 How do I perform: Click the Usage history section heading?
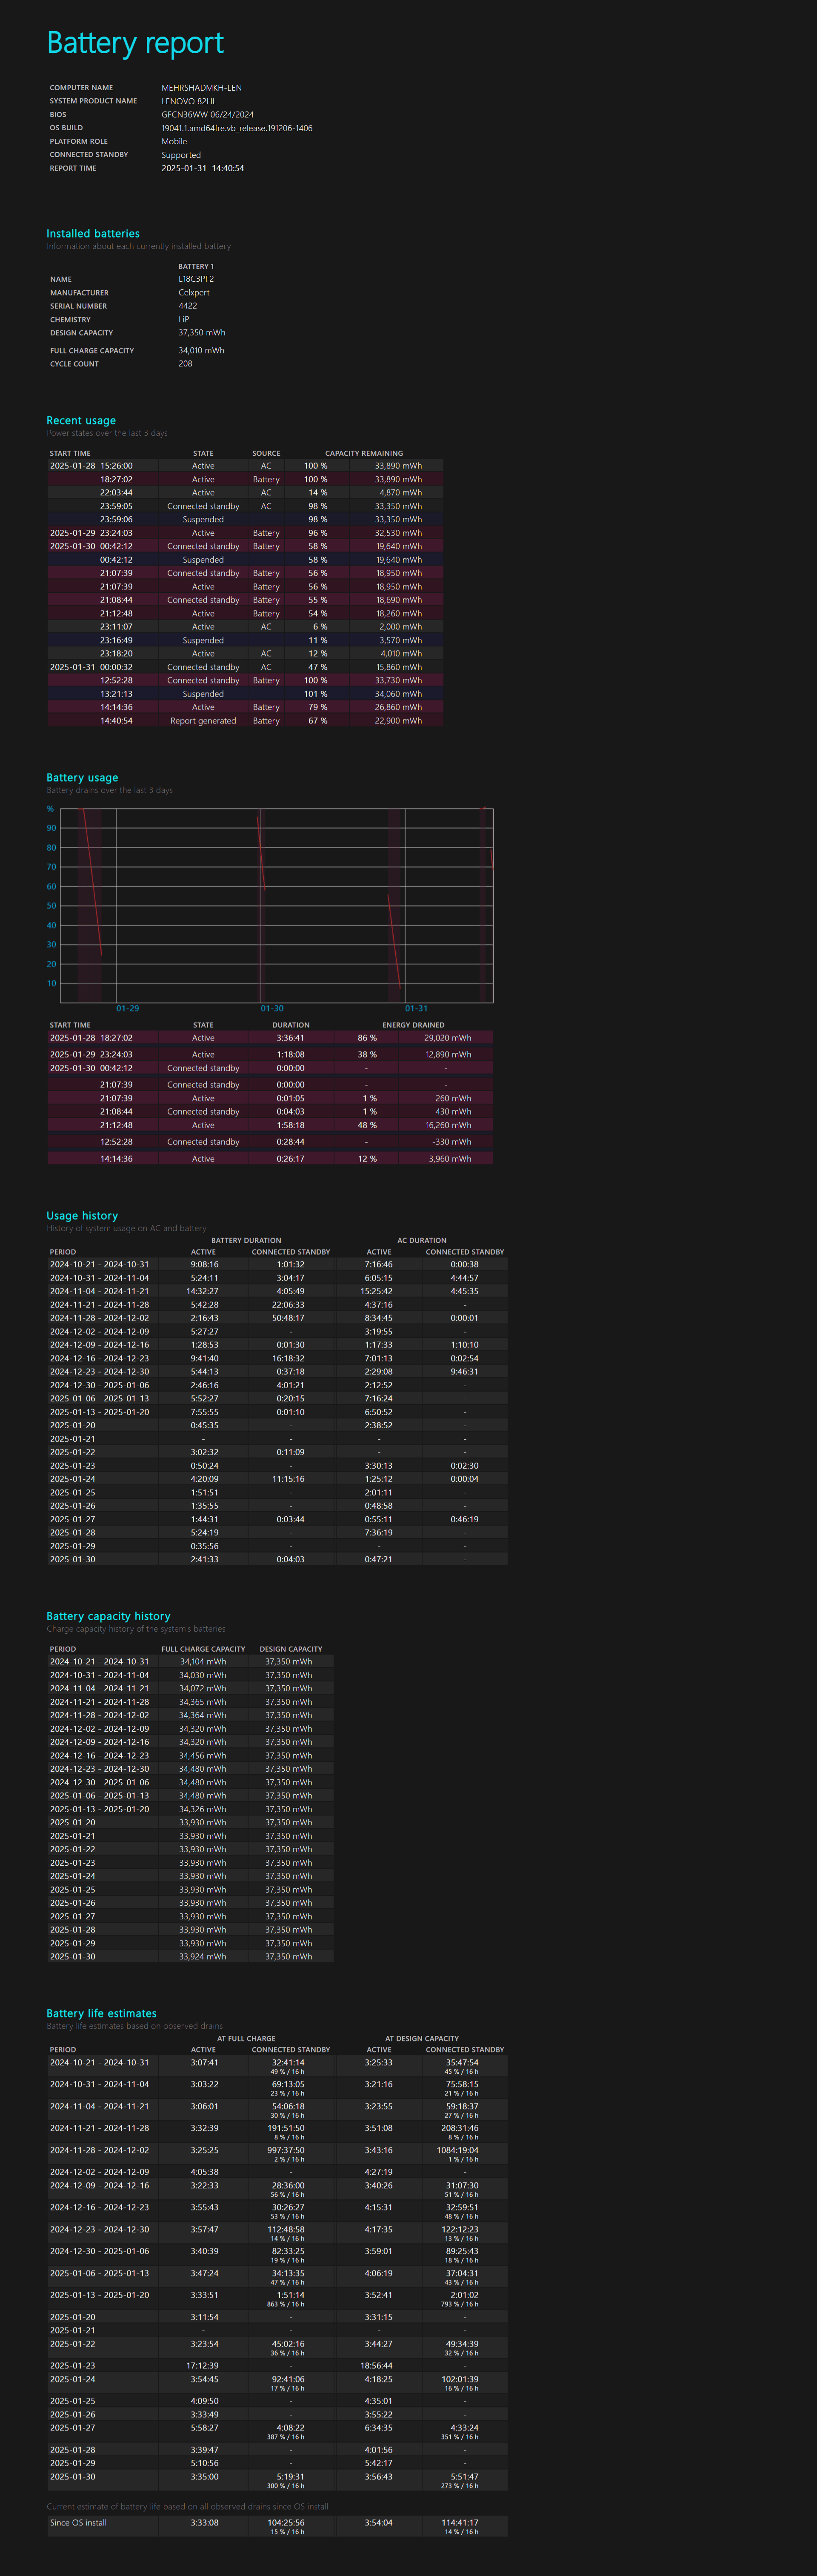point(82,1215)
